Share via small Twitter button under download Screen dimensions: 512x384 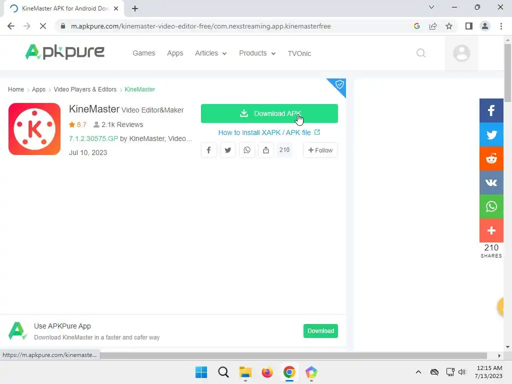pyautogui.click(x=228, y=150)
